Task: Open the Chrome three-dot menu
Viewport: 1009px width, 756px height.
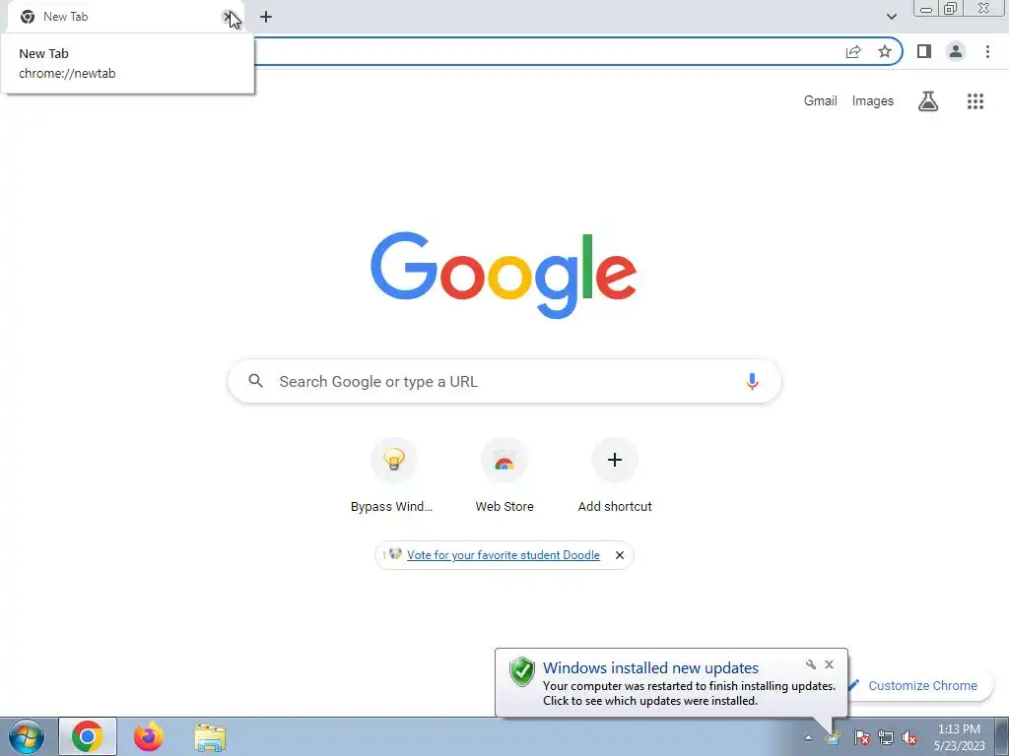Action: (x=987, y=51)
